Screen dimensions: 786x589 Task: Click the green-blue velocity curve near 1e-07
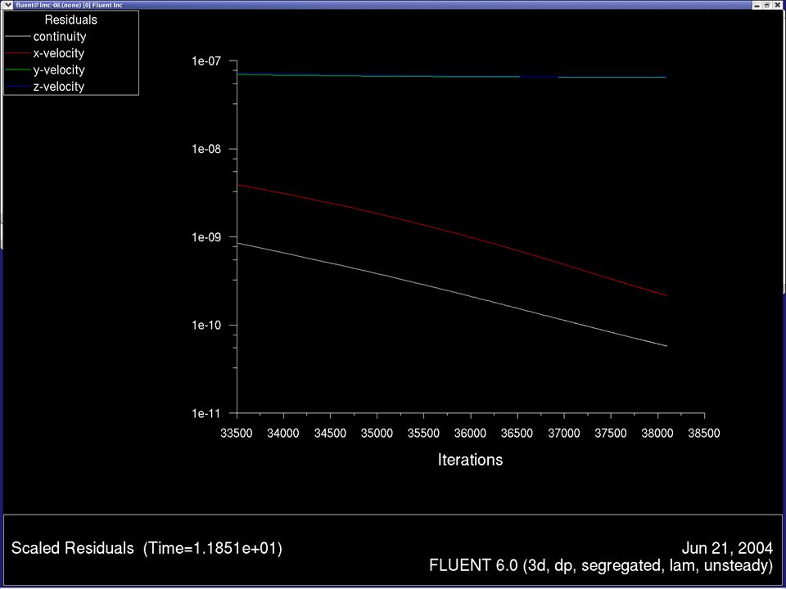pyautogui.click(x=451, y=77)
